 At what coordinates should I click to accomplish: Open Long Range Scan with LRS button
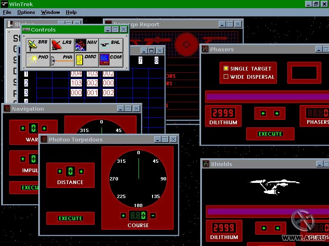[x=63, y=45]
